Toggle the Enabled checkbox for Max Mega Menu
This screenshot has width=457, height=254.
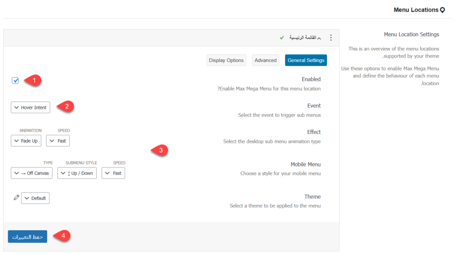pyautogui.click(x=16, y=81)
